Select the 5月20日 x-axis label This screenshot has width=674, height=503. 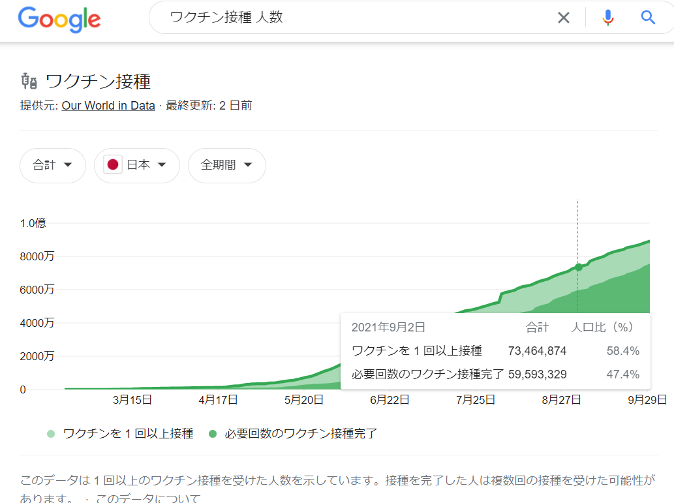[304, 400]
